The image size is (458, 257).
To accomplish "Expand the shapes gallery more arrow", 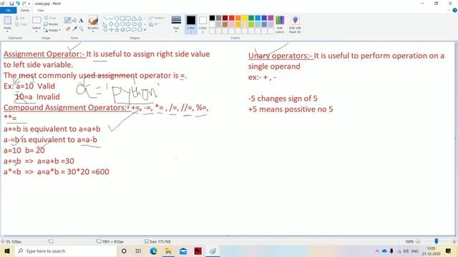I will [x=145, y=30].
